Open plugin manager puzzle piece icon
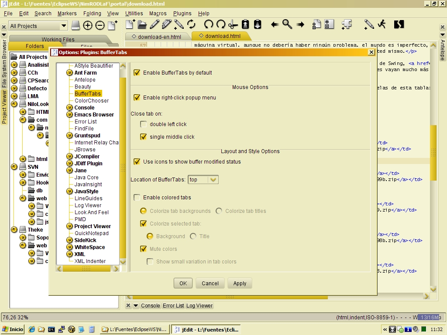The width and height of the screenshot is (447, 335). click(347, 24)
